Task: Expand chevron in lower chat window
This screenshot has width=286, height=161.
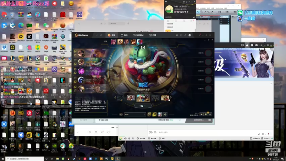Action: (78, 132)
